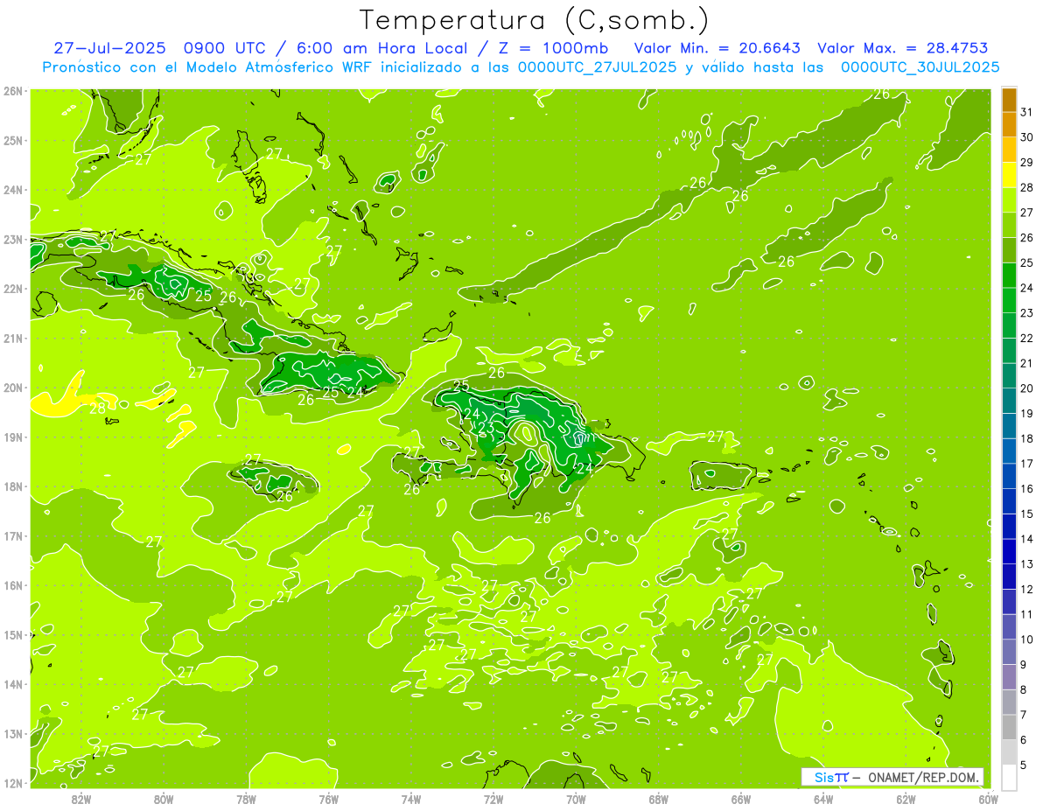Click the Puerto Rico island outline
1050x811 pixels.
(723, 475)
